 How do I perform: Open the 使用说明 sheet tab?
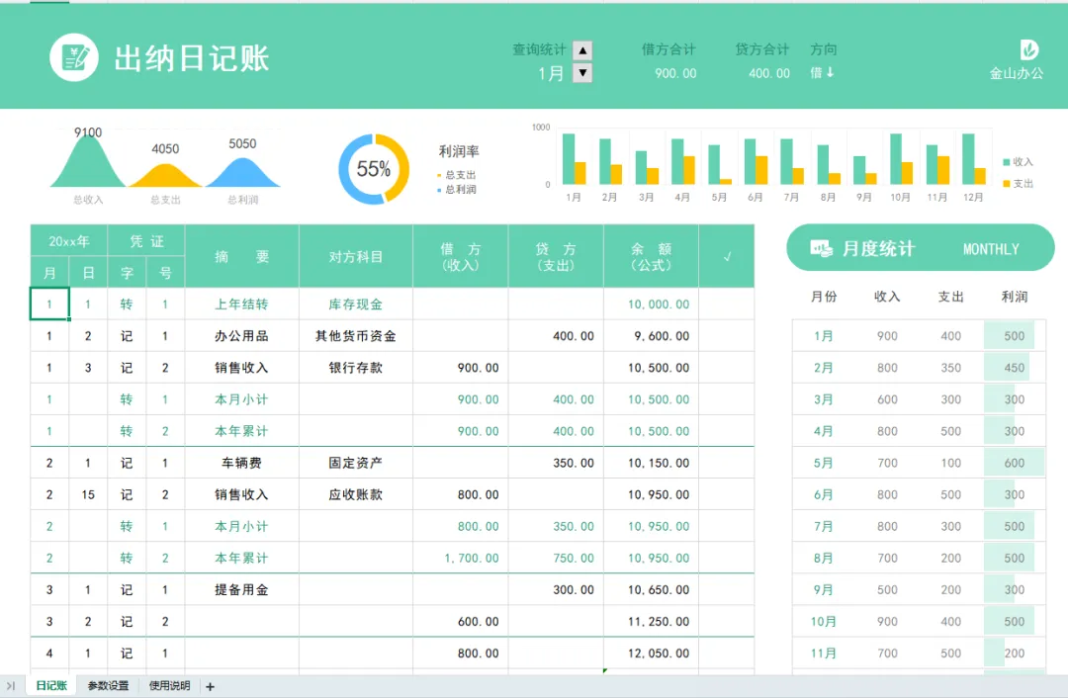coord(170,686)
